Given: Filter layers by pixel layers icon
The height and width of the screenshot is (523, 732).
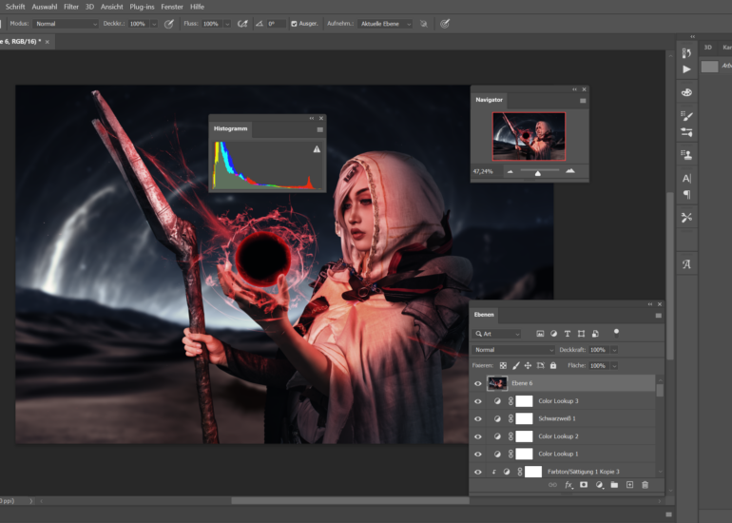Looking at the screenshot, I should point(540,334).
